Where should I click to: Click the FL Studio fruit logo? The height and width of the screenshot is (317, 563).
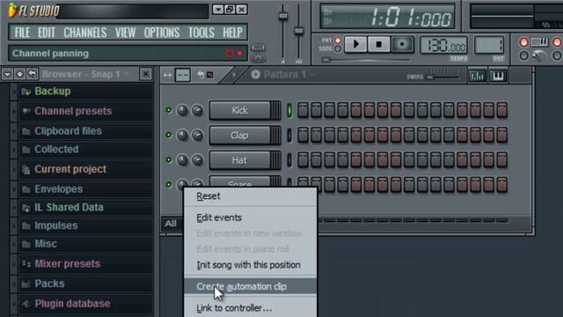click(12, 11)
